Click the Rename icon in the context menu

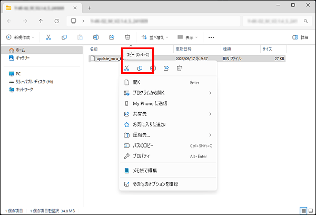tap(153, 69)
